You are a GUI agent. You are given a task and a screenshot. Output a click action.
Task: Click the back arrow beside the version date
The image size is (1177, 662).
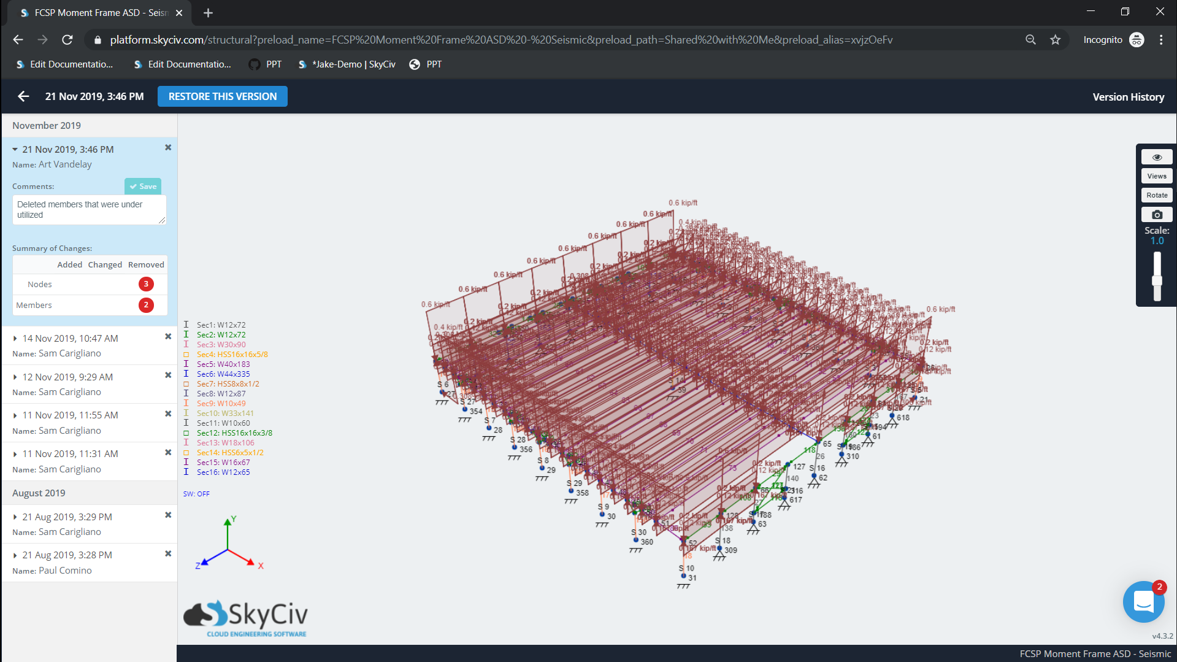[x=23, y=96]
